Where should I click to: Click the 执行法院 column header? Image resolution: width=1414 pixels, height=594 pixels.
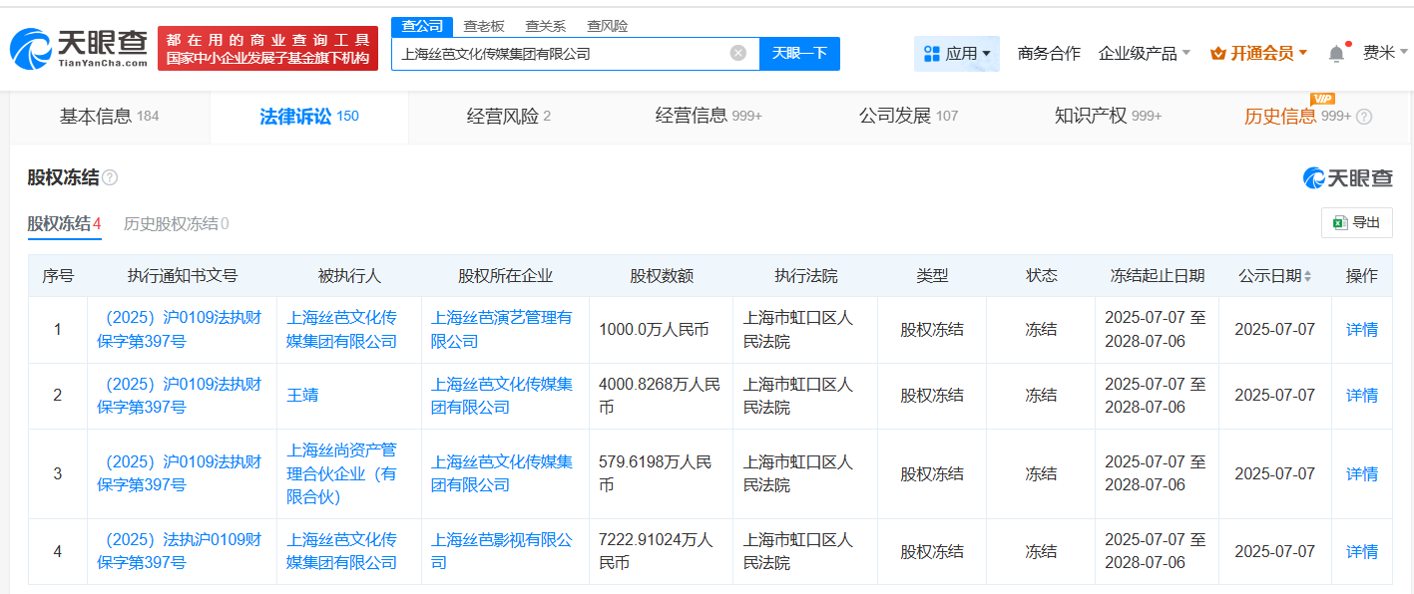(805, 276)
